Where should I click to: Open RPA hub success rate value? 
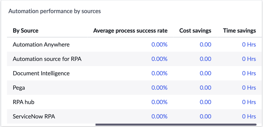[159, 102]
